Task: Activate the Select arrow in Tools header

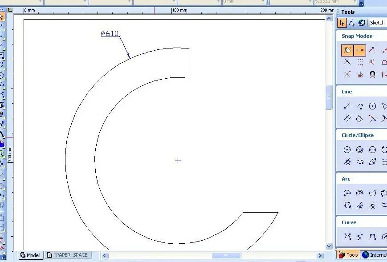Action: point(342,23)
